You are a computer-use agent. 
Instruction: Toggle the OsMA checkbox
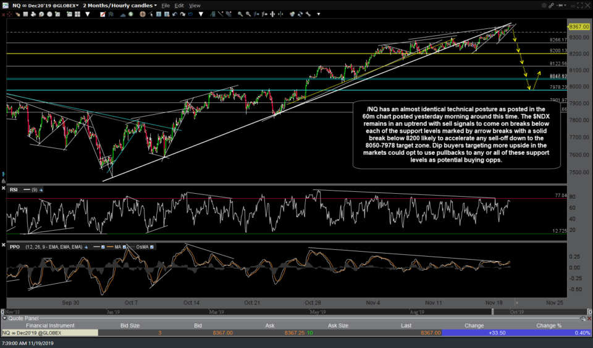[152, 247]
